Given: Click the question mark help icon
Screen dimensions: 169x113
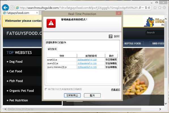Looking at the screenshot, I should (111, 36).
